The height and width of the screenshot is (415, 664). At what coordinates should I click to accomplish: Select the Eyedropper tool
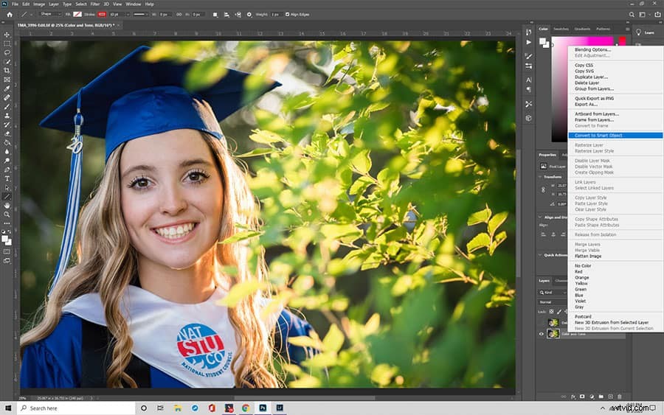7,88
